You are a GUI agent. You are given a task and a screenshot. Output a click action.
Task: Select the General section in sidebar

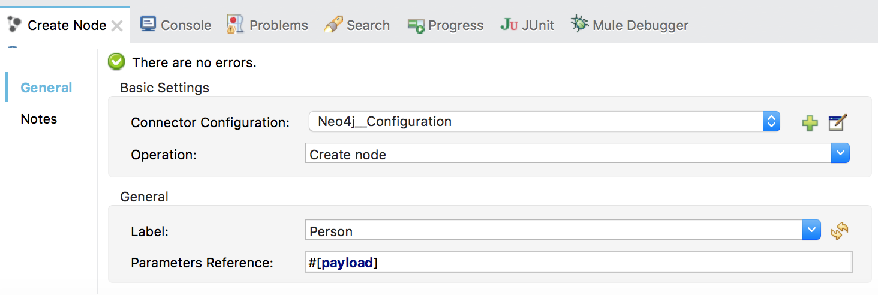click(46, 88)
